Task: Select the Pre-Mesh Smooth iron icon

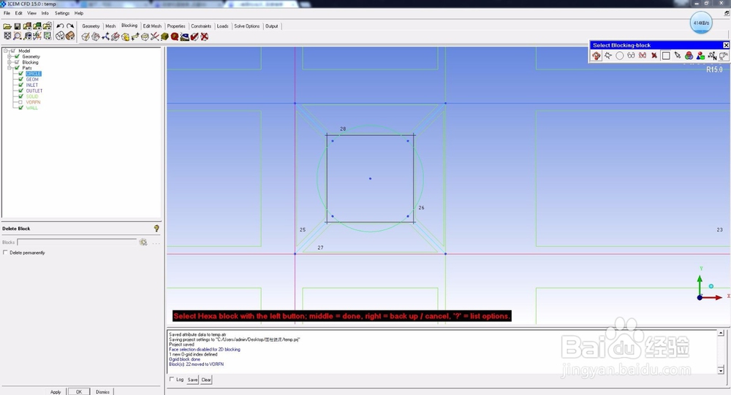Action: (185, 37)
